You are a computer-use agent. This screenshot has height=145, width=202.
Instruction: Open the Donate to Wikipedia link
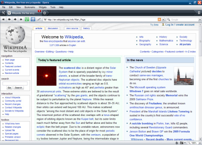coord(14,111)
